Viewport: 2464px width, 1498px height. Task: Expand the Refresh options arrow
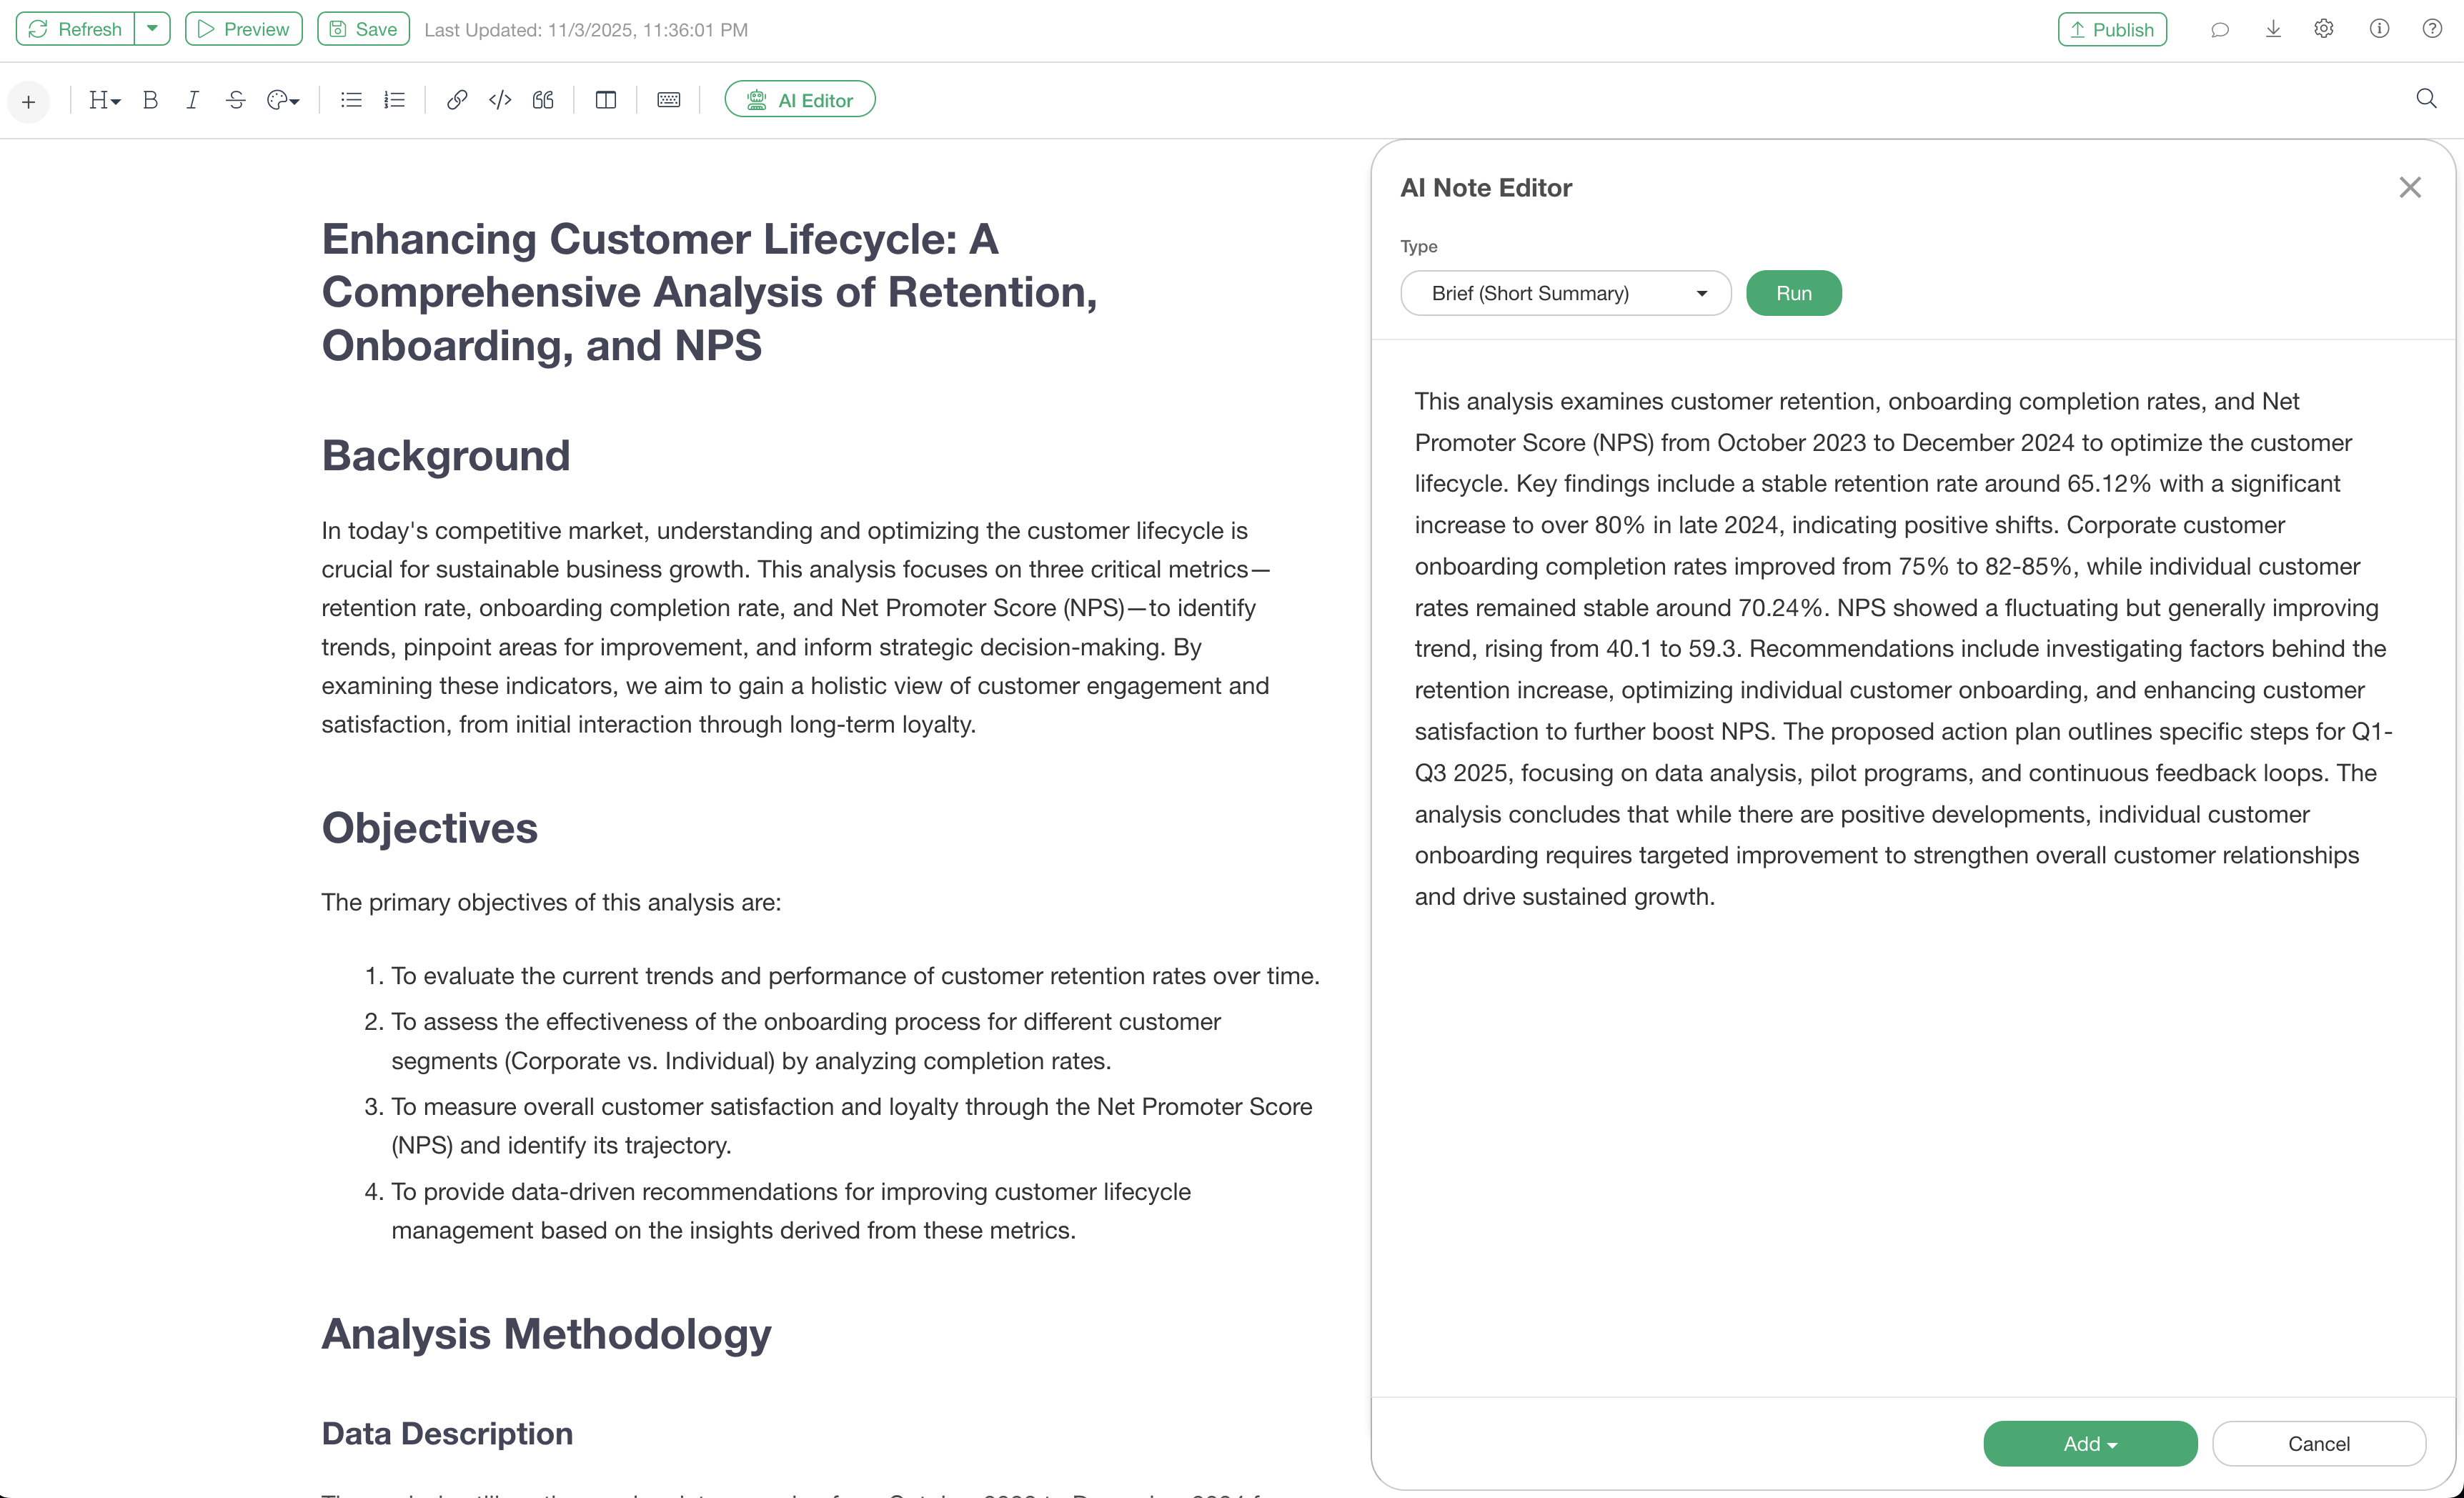coord(152,29)
